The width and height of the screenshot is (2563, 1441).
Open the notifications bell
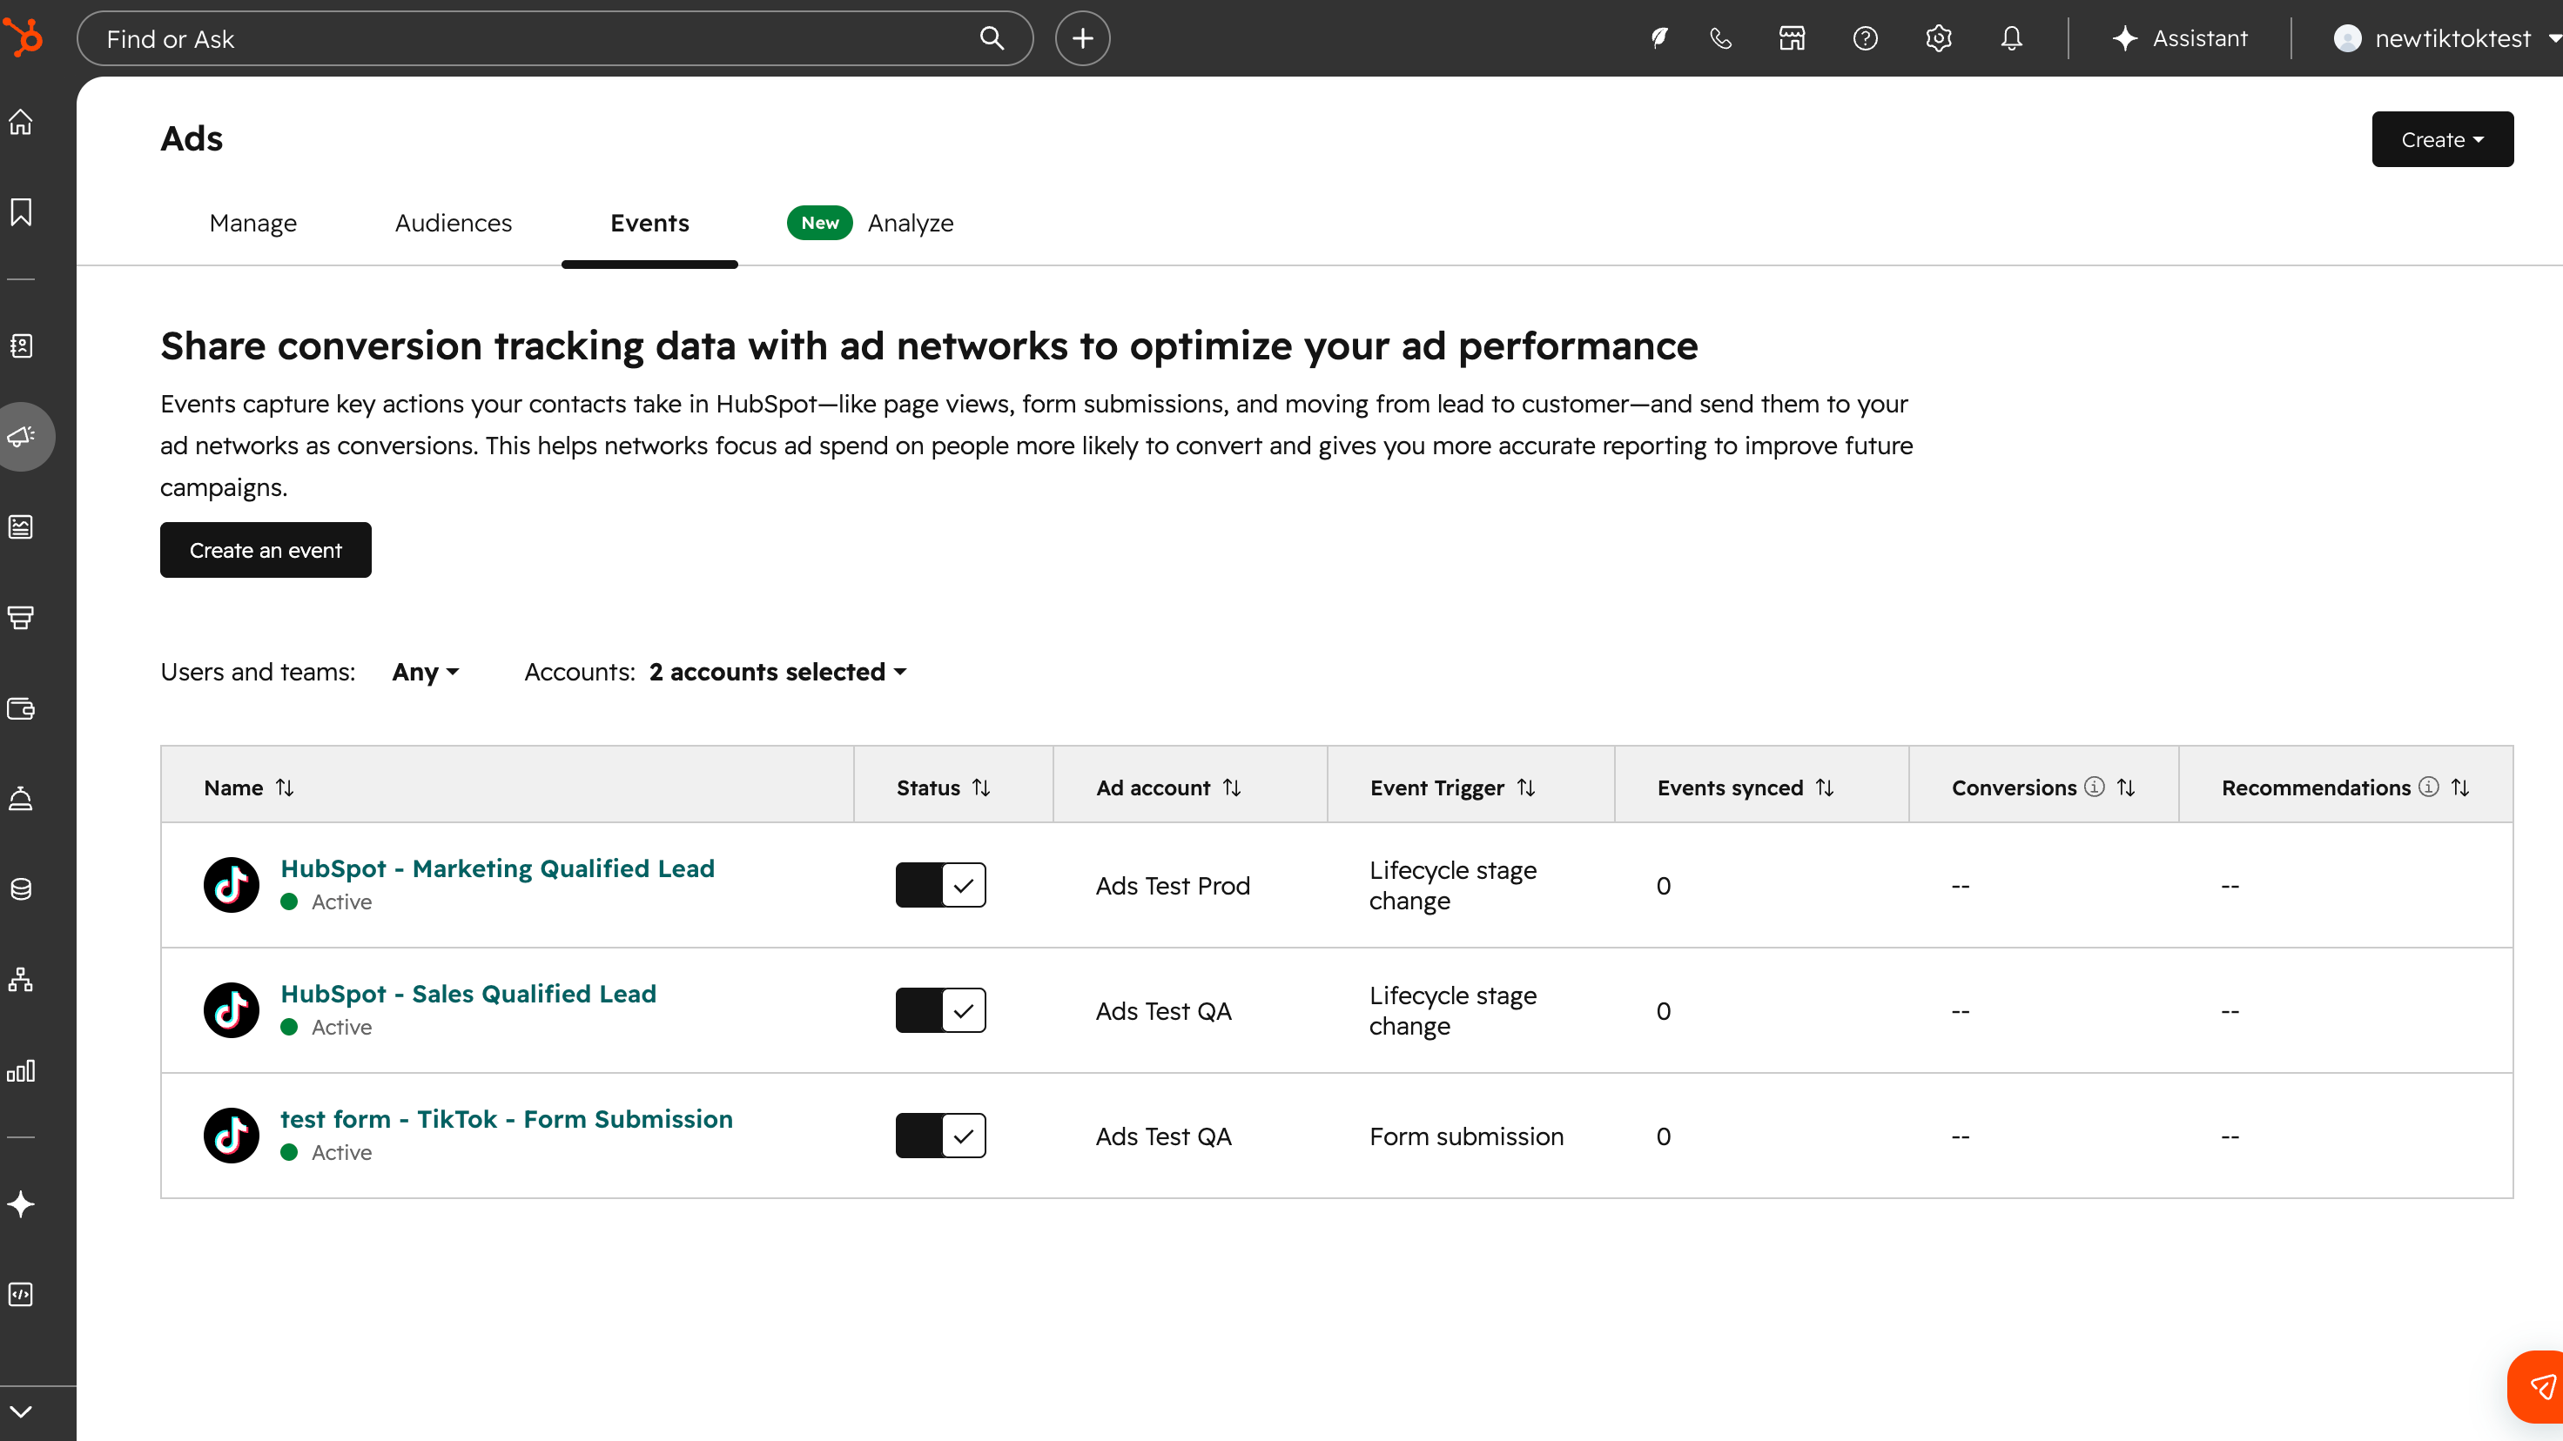pyautogui.click(x=2011, y=37)
